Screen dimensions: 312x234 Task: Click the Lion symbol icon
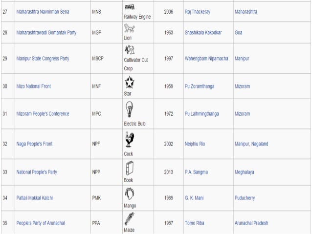[129, 28]
